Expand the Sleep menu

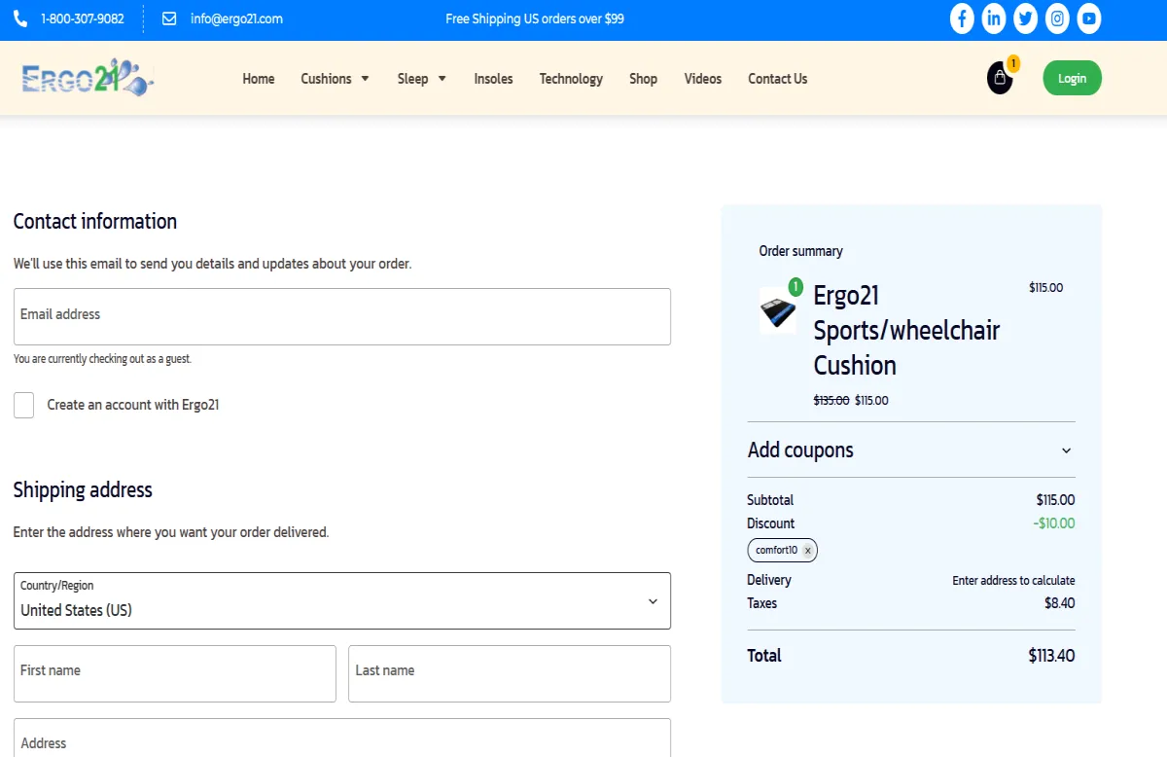coord(421,79)
